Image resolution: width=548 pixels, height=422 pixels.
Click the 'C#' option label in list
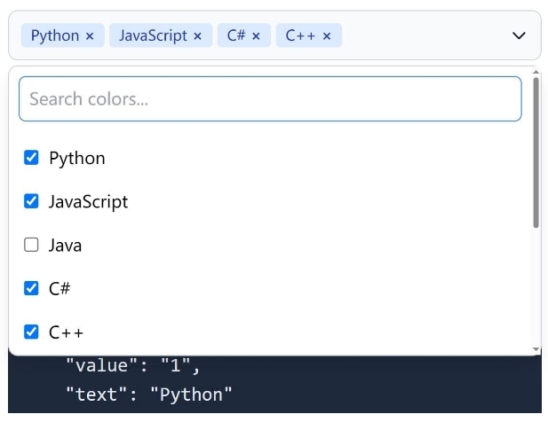(60, 289)
